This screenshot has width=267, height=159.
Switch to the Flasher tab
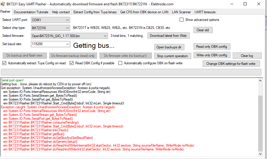(5, 12)
